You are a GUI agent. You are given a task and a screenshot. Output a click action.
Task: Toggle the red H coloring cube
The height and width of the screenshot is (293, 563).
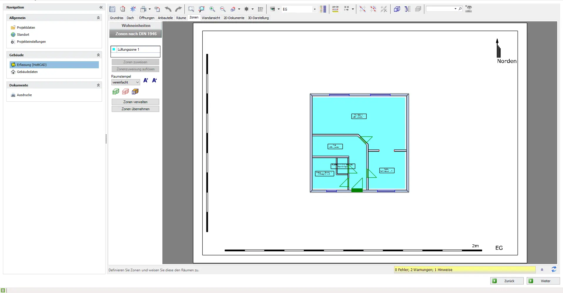[x=126, y=92]
